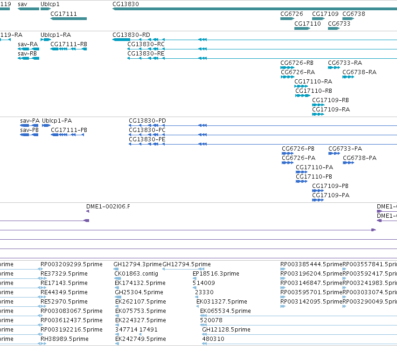The image size is (397, 346).
Task: Click the sav-PA protein glyph
Action: [x=29, y=125]
